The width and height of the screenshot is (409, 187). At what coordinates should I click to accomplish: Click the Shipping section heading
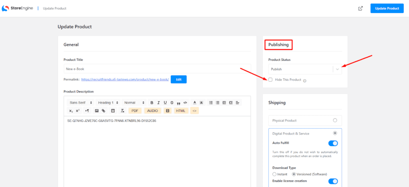[x=277, y=103]
